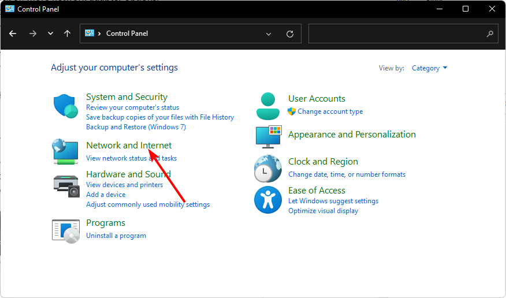Open Uninstall a program link

(x=116, y=236)
